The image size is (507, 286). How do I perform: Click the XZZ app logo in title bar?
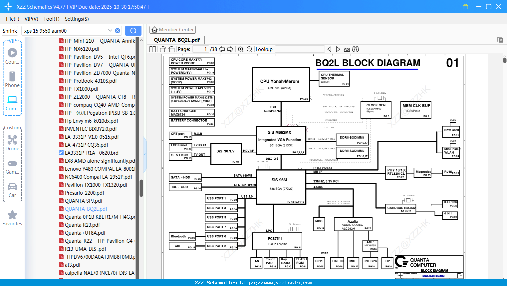tap(8, 7)
